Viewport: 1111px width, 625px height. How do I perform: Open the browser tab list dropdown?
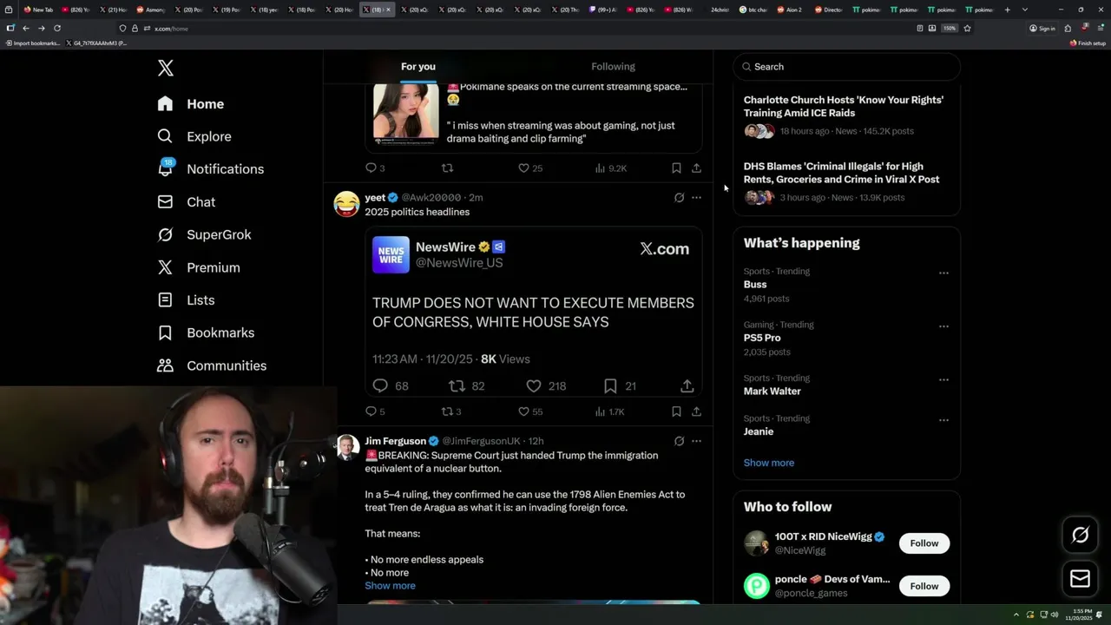pyautogui.click(x=1025, y=10)
